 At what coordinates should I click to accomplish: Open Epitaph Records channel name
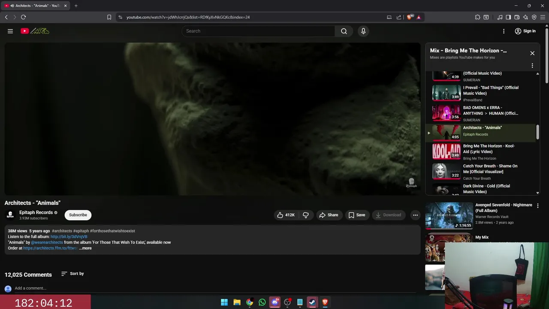coord(36,212)
